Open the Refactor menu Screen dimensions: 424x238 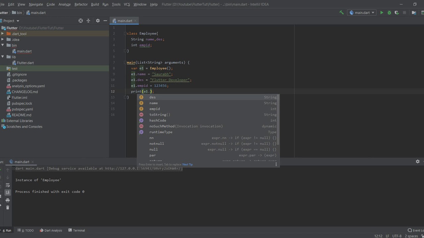(x=81, y=4)
